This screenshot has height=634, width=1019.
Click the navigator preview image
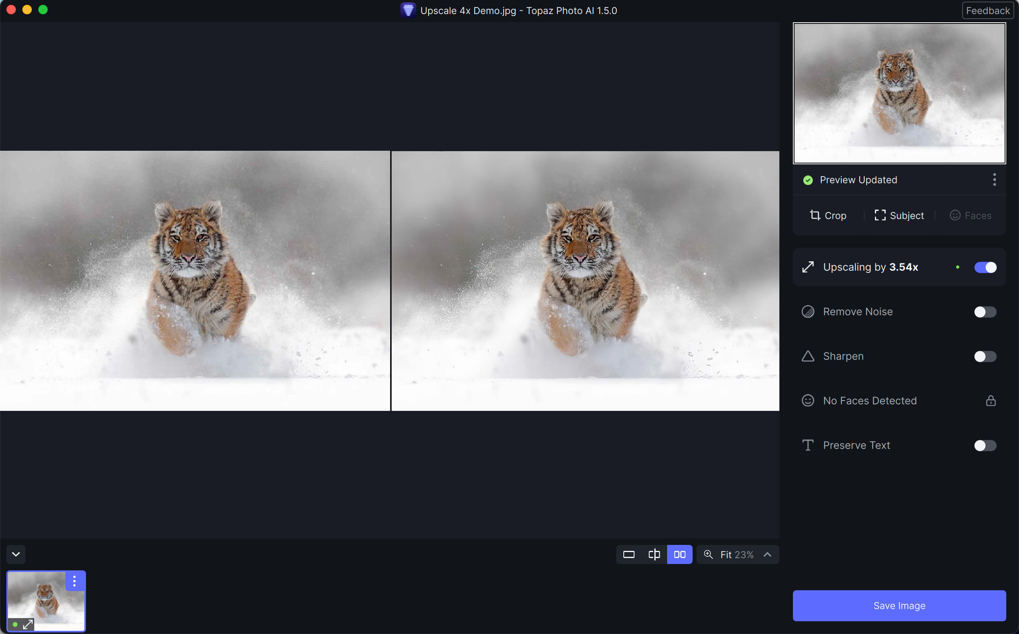(x=899, y=93)
